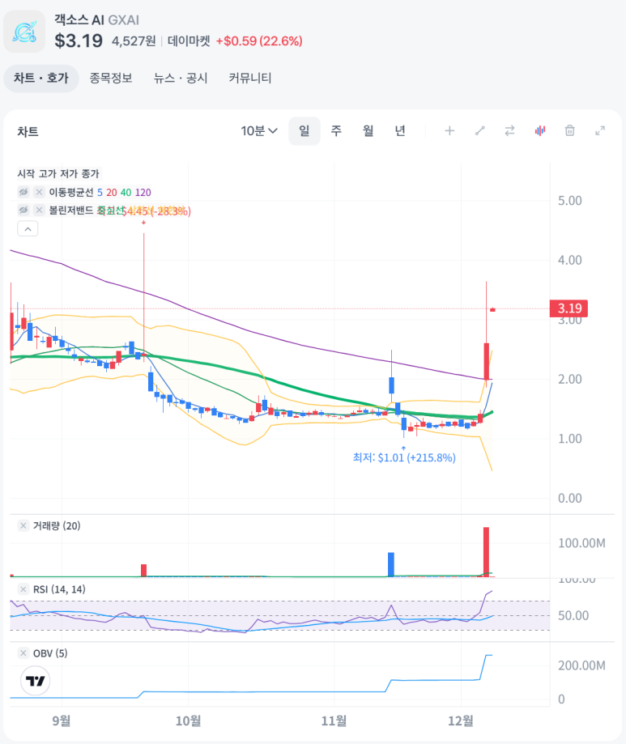The image size is (626, 744).
Task: Click the 5.00 price axis label
Action: point(569,201)
